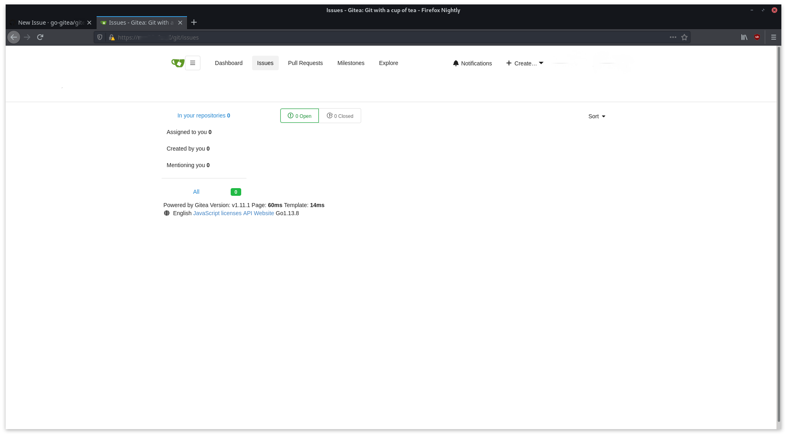The width and height of the screenshot is (787, 436).
Task: Bookmark the page with the star icon
Action: pos(685,37)
